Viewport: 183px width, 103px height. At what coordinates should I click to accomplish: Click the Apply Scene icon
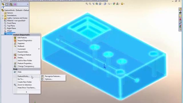(118, 4)
